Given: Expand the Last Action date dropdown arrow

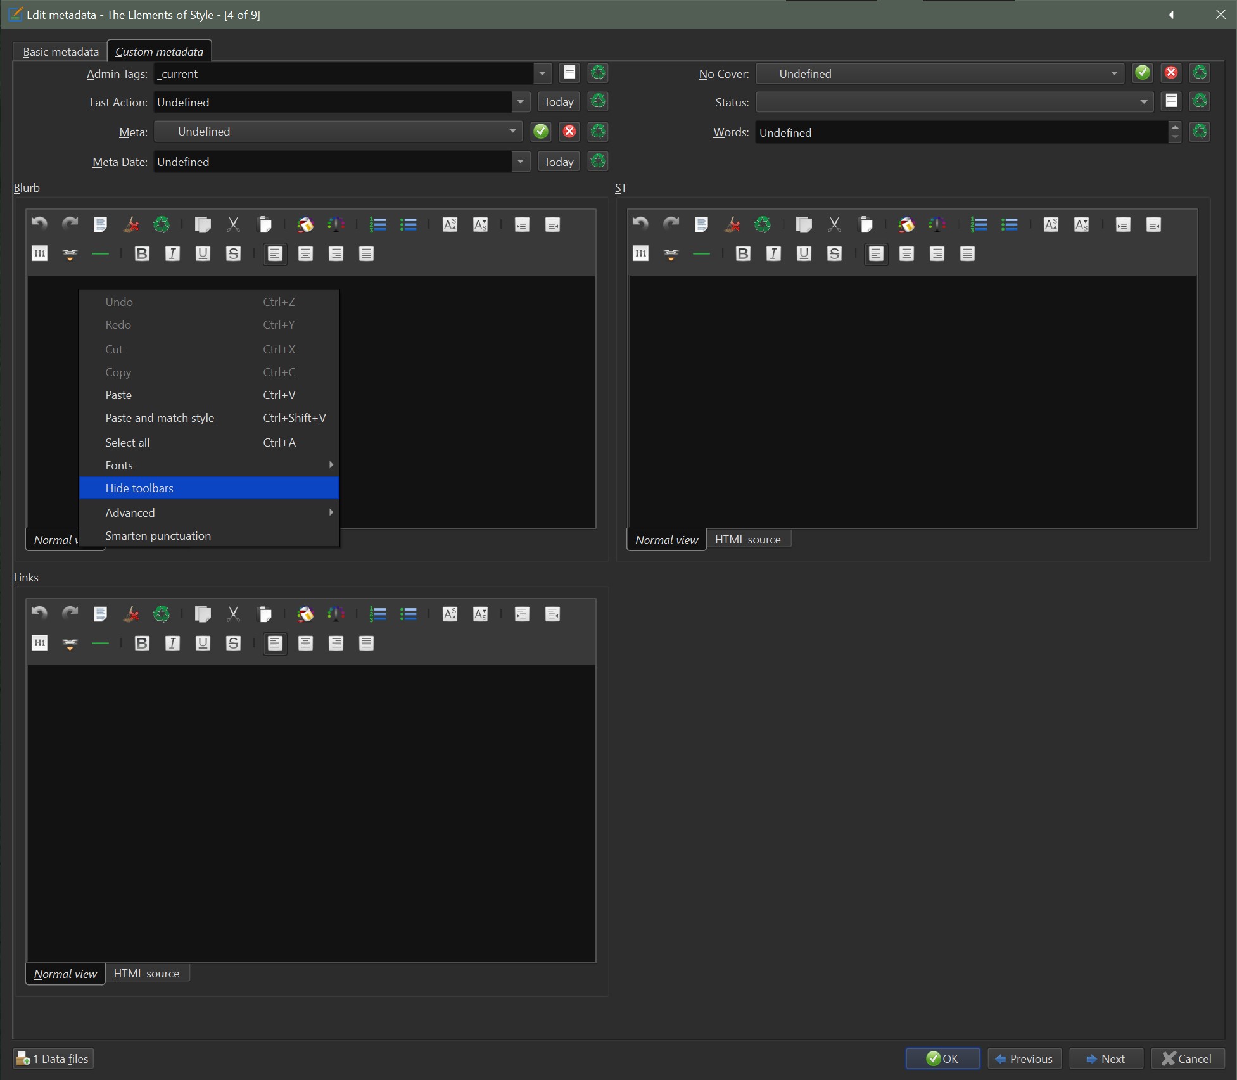Looking at the screenshot, I should [520, 102].
